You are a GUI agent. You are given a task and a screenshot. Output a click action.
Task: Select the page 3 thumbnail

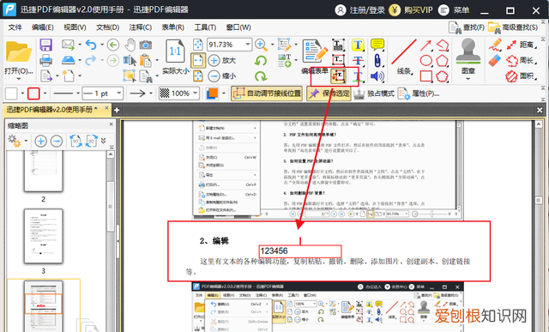point(44,236)
